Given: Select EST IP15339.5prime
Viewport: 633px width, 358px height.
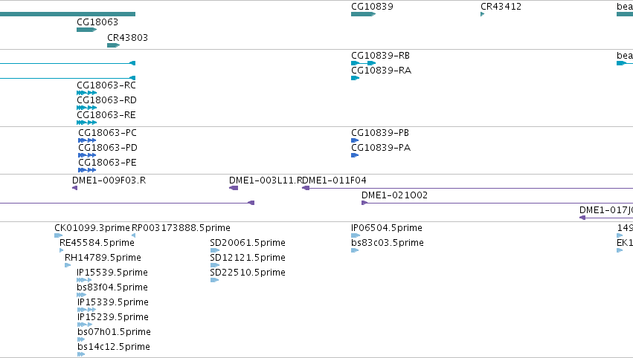Looking at the screenshot, I should [x=113, y=302].
